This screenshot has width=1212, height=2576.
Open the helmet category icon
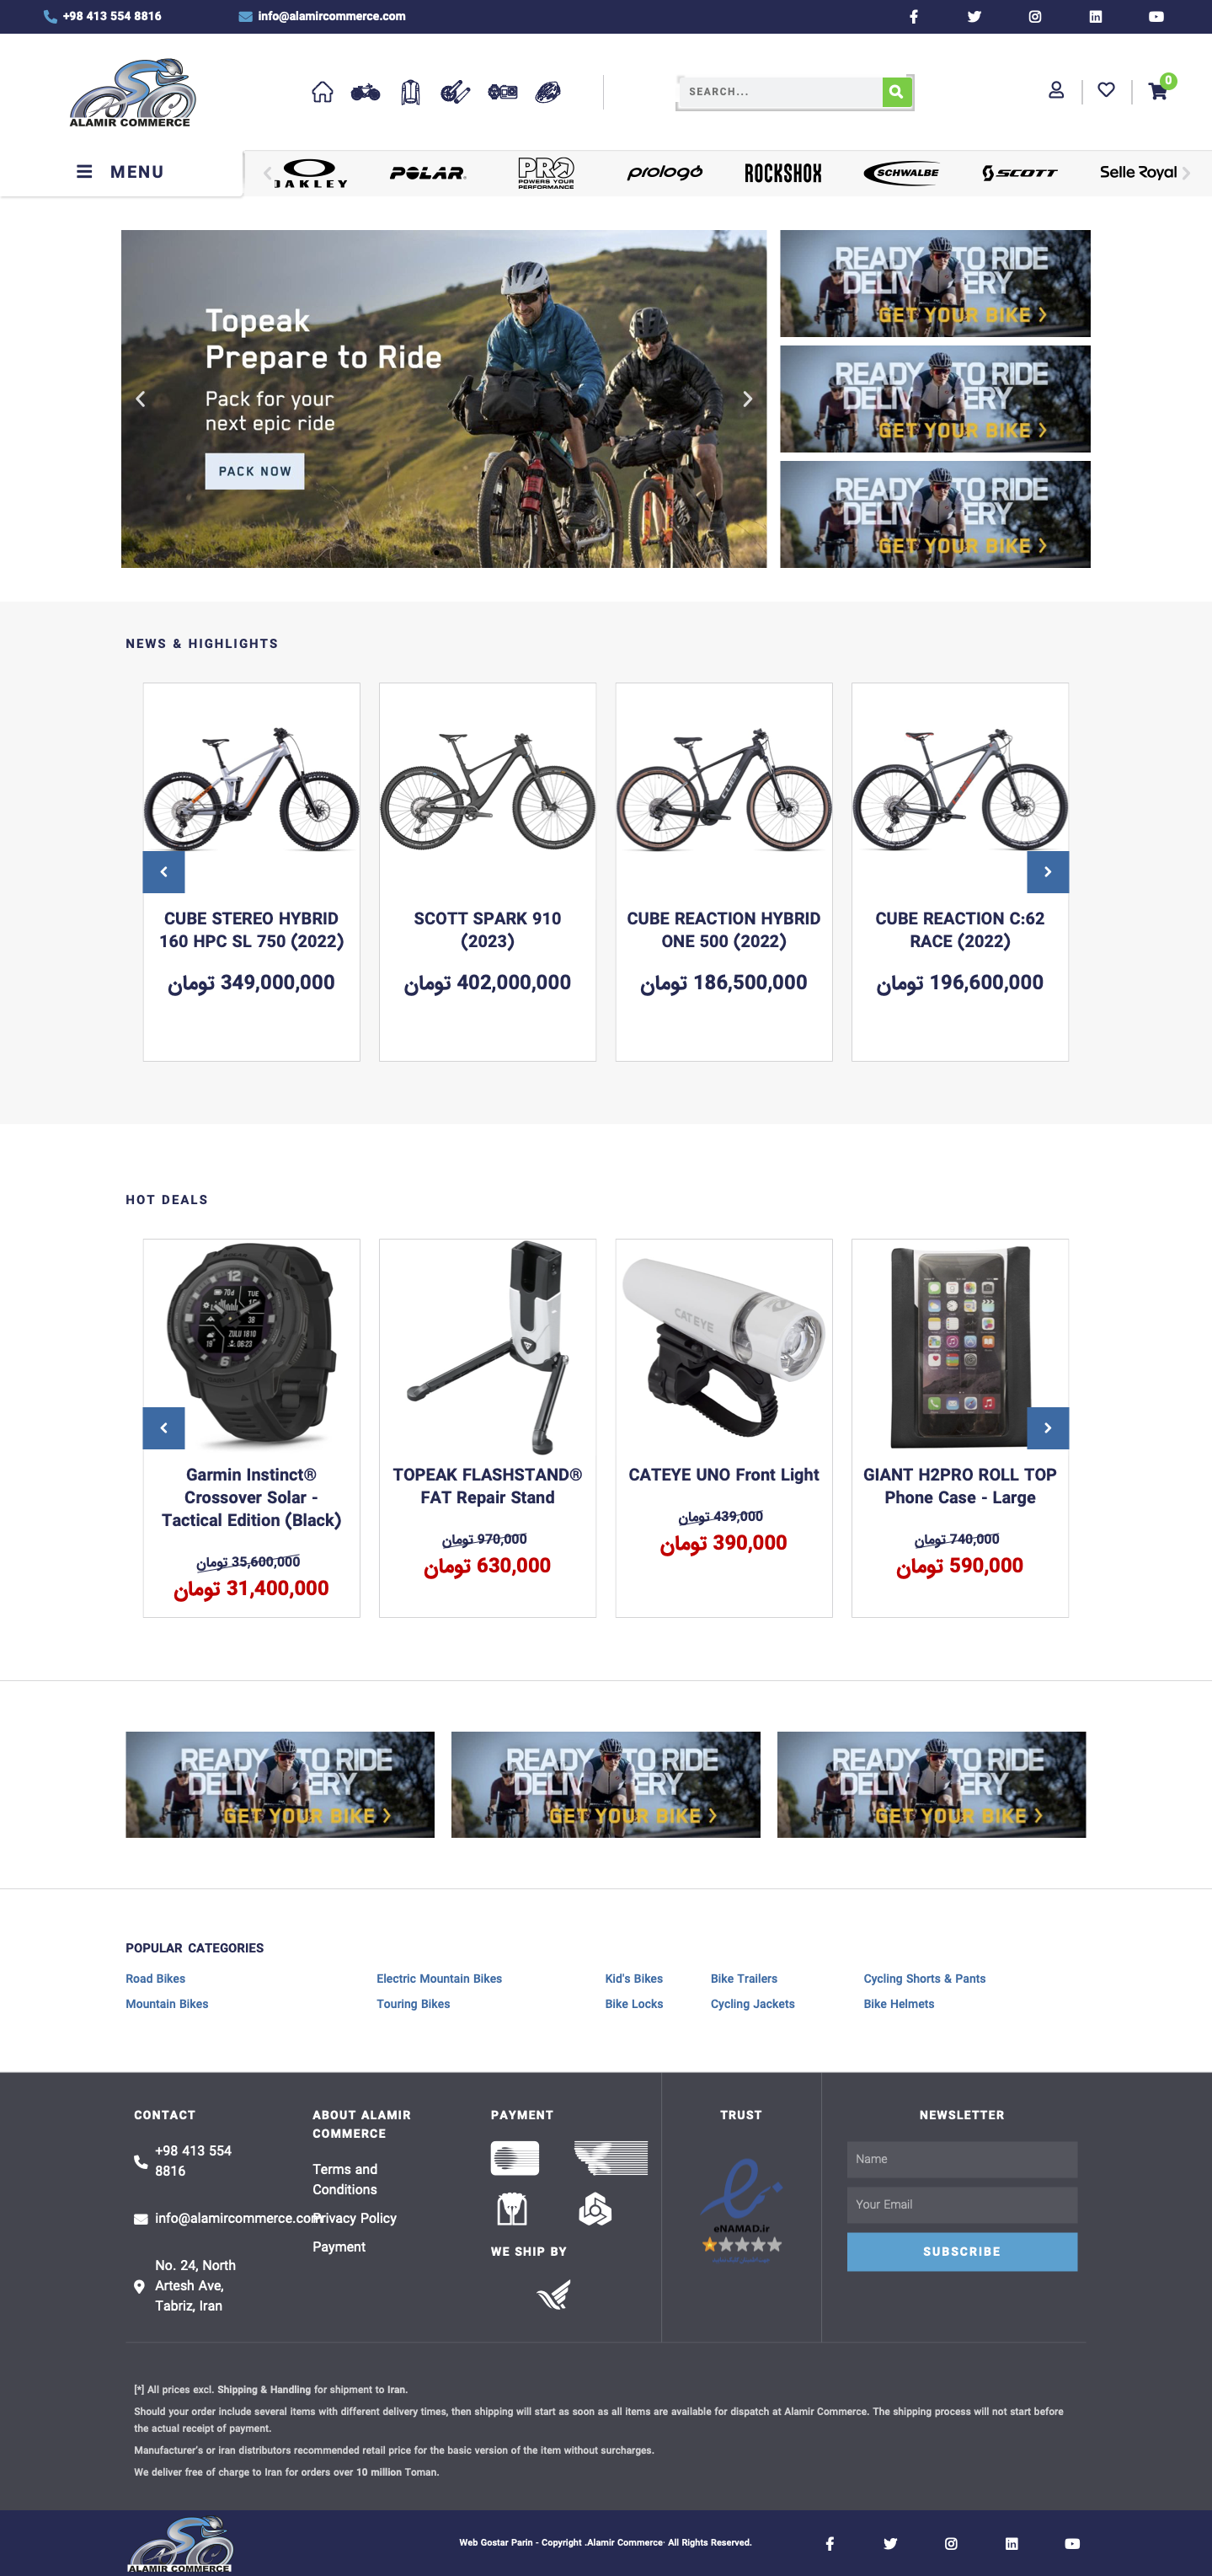(x=547, y=92)
